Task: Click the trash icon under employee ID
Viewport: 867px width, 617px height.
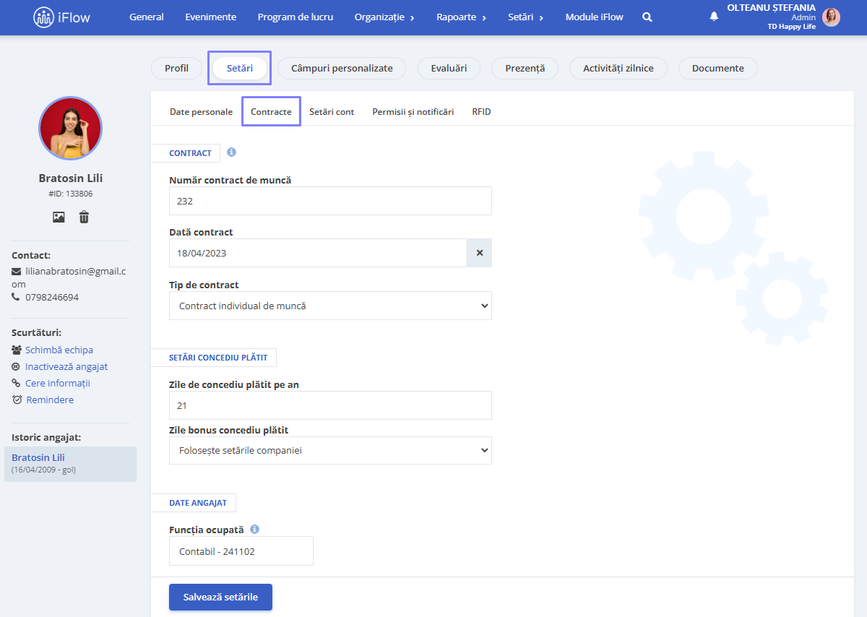Action: point(85,217)
